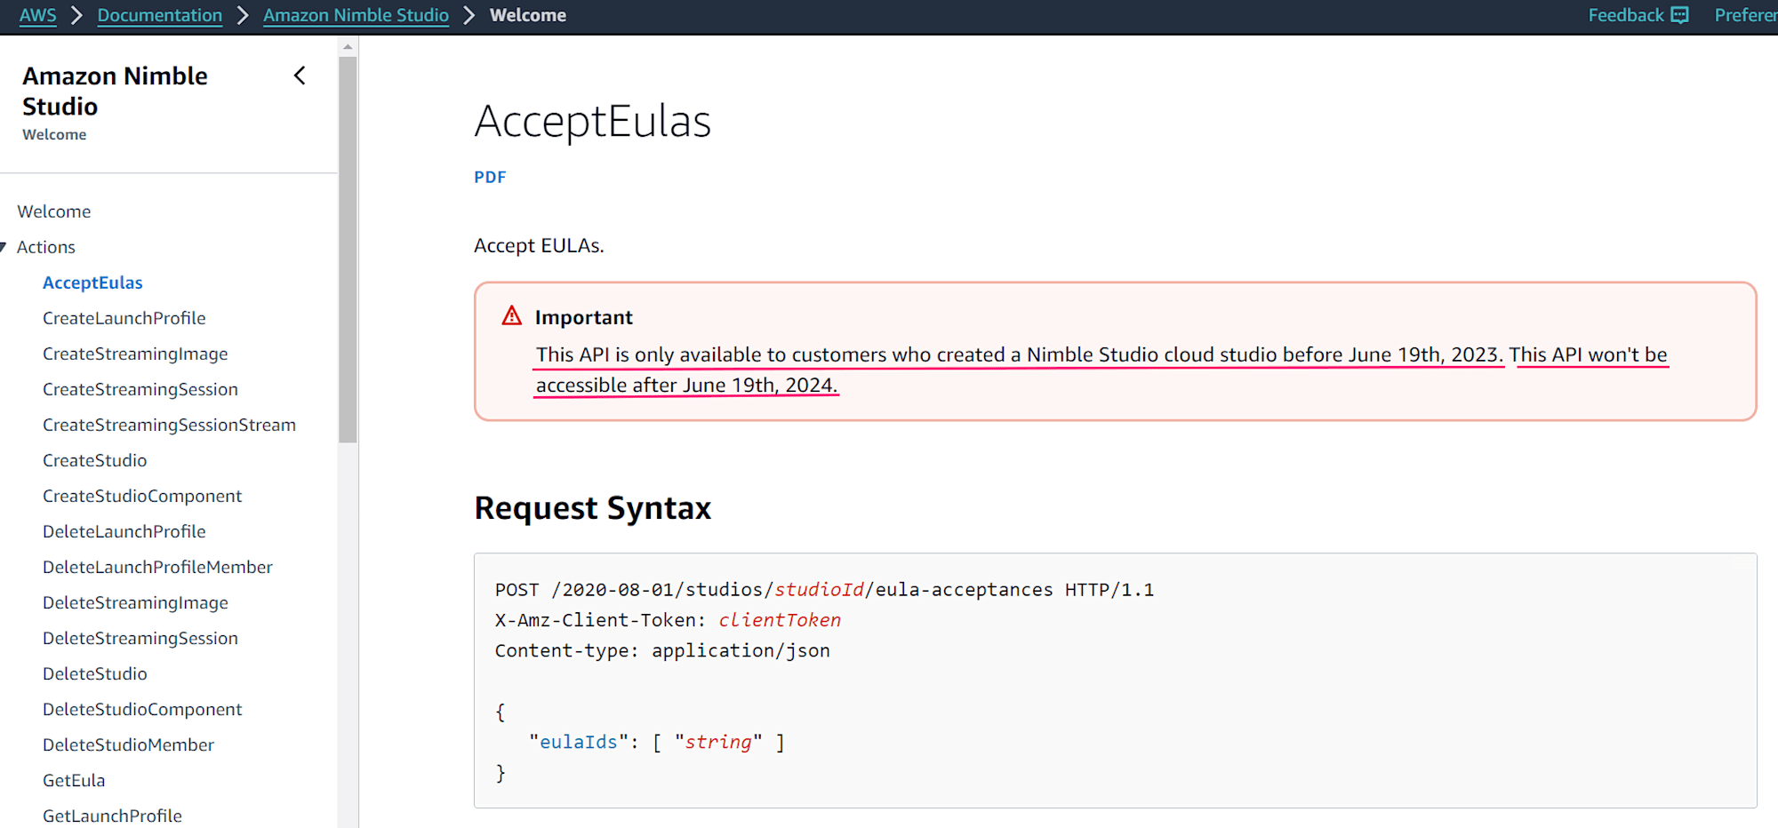The width and height of the screenshot is (1778, 828).
Task: Open the PDF link under the AcceptEulas heading
Action: pos(490,177)
